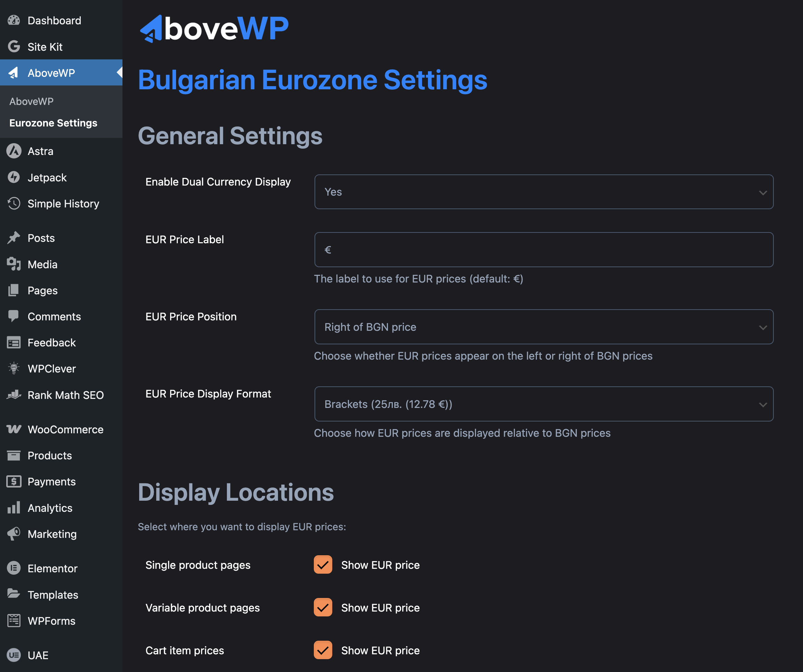Viewport: 803px width, 672px height.
Task: Click label EUR Price Display Format
Action: pos(208,394)
